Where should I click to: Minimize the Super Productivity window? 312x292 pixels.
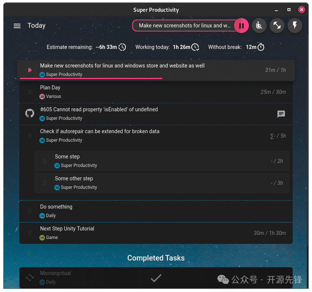pos(277,10)
